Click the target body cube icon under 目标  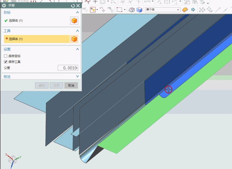click(x=74, y=20)
